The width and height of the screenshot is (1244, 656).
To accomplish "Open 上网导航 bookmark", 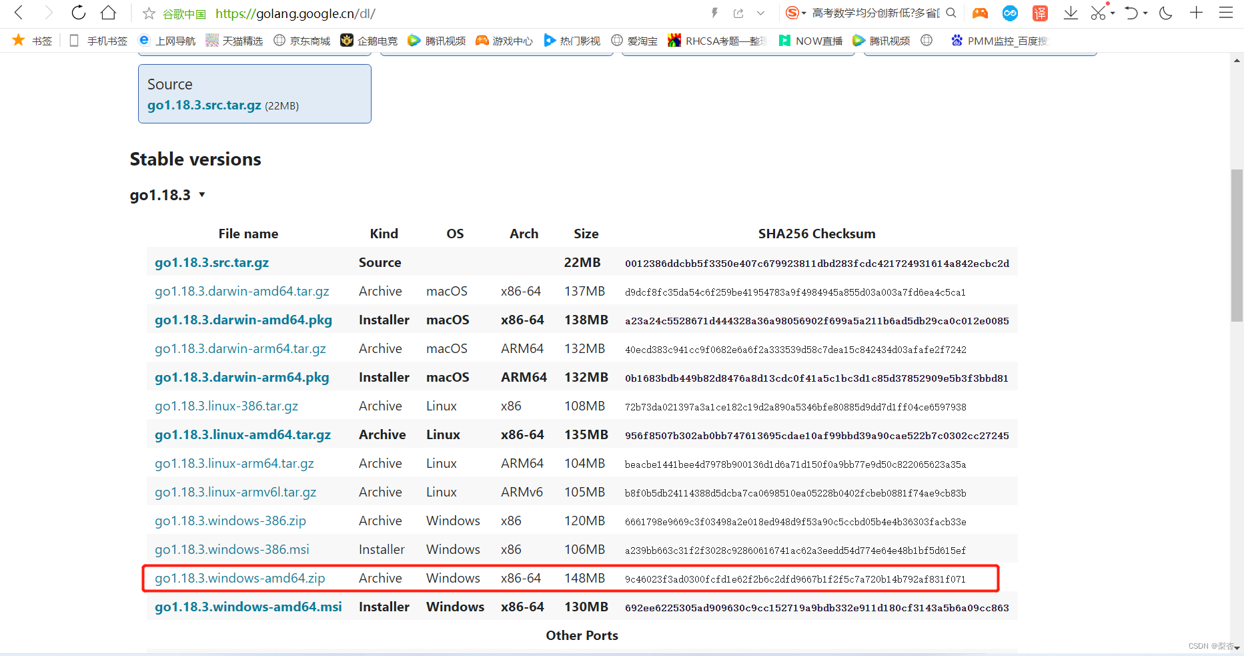I will point(167,41).
